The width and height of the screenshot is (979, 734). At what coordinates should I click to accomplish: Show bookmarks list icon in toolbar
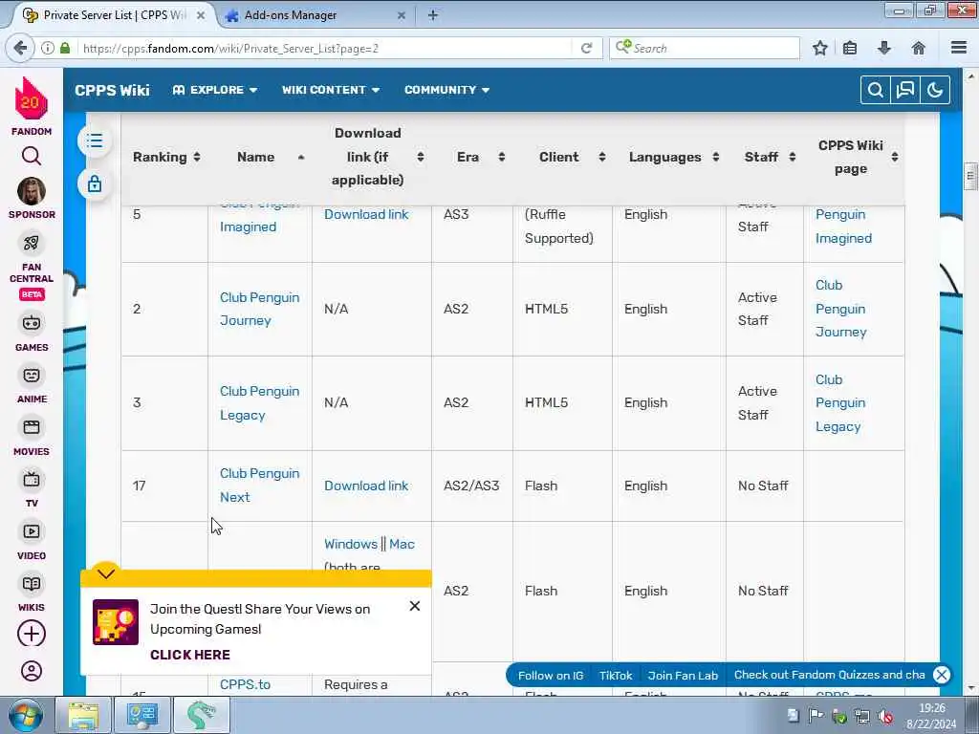click(x=850, y=48)
